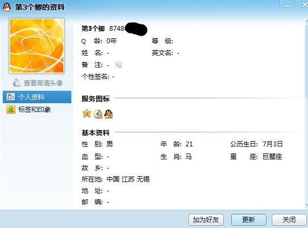Click the 更新 button
The width and height of the screenshot is (308, 228).
pos(249,220)
